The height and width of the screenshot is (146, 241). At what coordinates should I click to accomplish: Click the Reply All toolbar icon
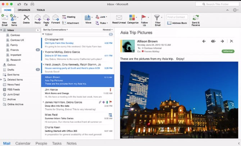46,18
